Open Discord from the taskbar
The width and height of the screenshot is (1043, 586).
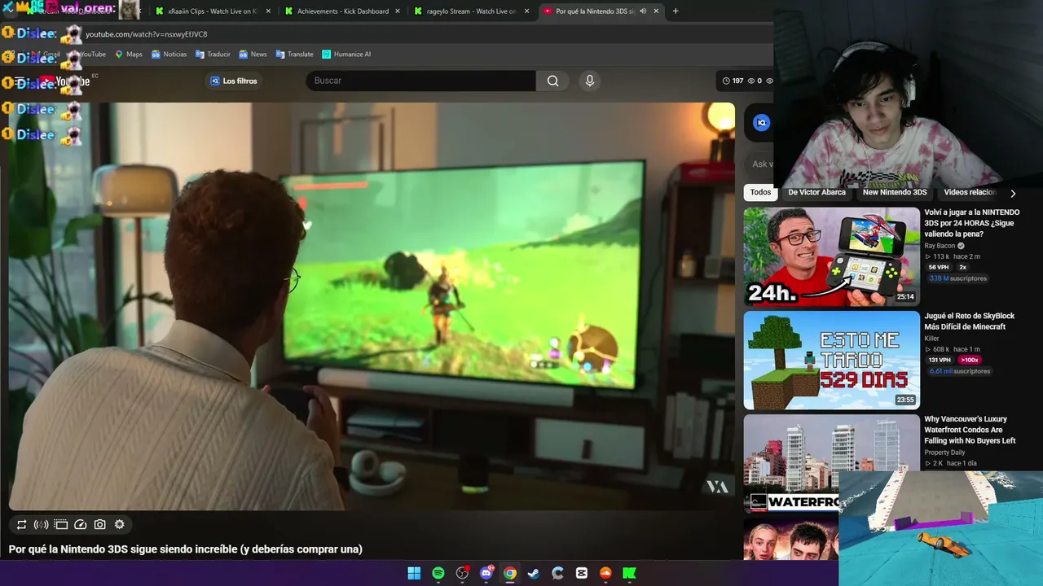pyautogui.click(x=486, y=573)
